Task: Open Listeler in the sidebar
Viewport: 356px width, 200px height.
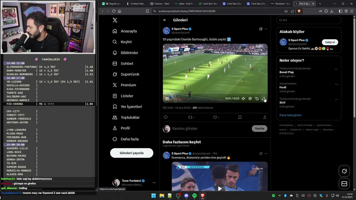Action: (123, 96)
